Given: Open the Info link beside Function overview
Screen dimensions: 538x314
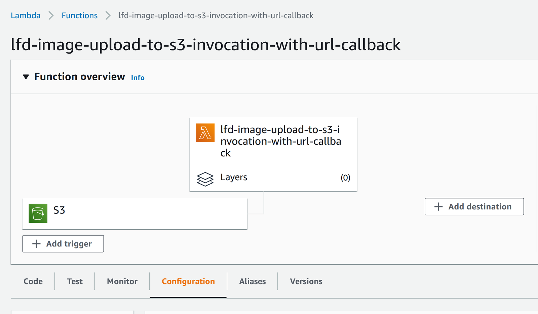Looking at the screenshot, I should [138, 78].
